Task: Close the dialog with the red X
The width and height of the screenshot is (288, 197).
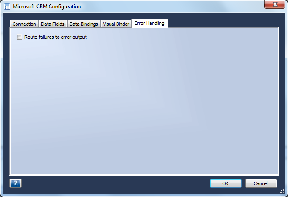Action: (x=274, y=4)
